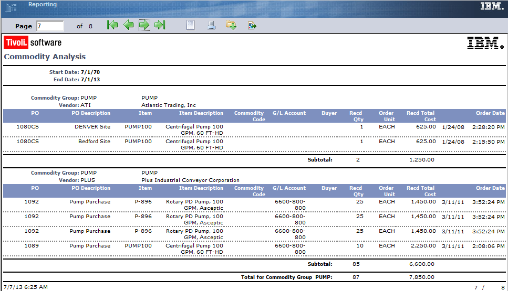Click subtotal quantity 85
Screen dimensions: 508x291
[356, 264]
